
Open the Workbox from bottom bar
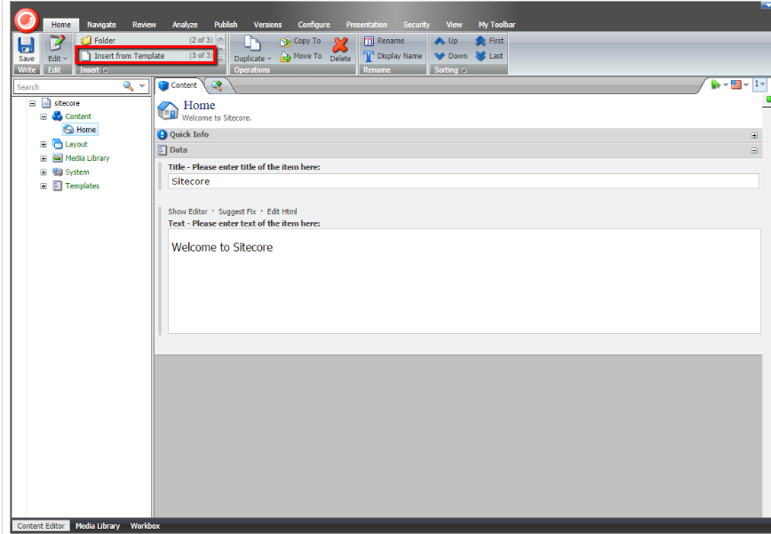point(145,526)
